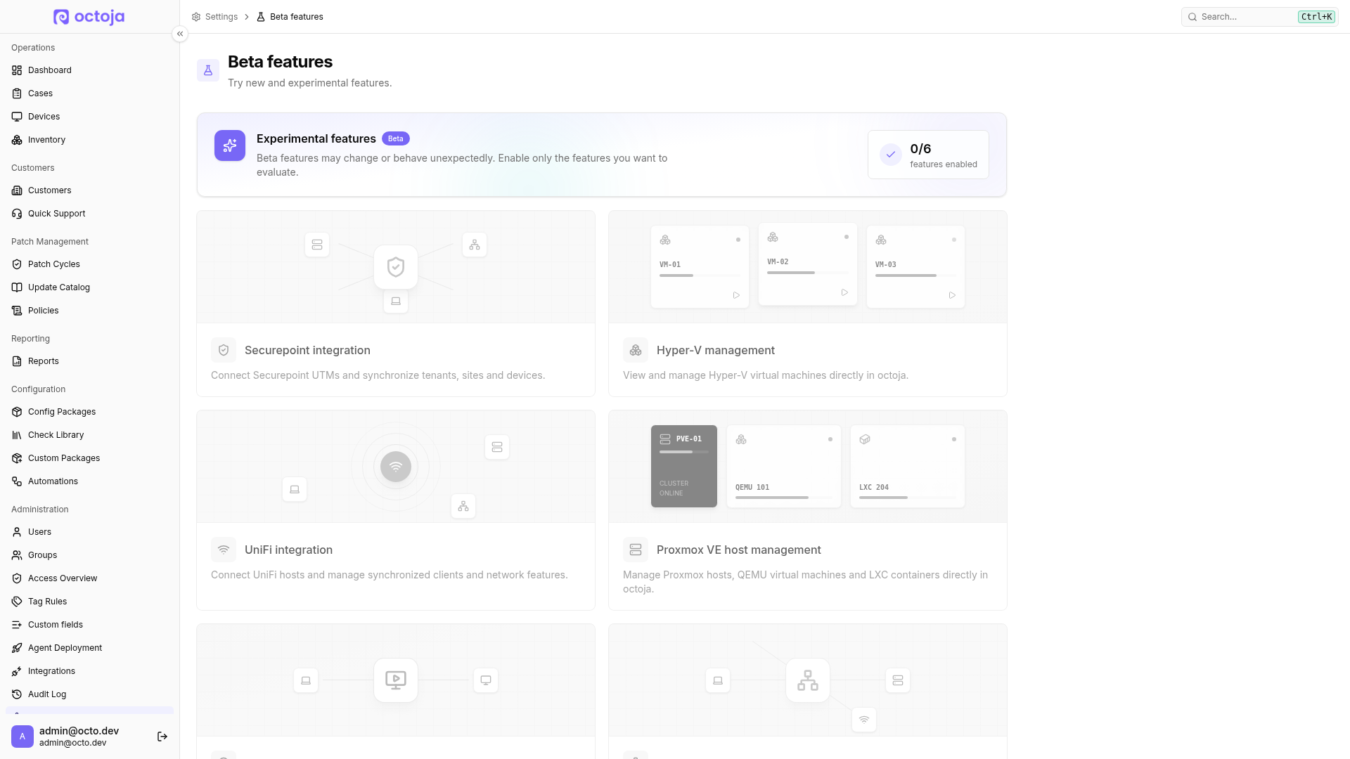Click the Config Packages box icon
This screenshot has height=759, width=1350.
[x=17, y=412]
